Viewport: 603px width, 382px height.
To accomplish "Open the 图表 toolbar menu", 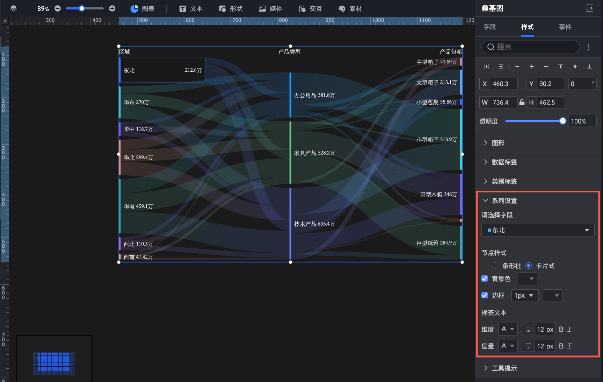I will [142, 8].
